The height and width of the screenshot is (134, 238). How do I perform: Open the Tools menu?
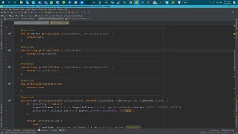click(50, 9)
